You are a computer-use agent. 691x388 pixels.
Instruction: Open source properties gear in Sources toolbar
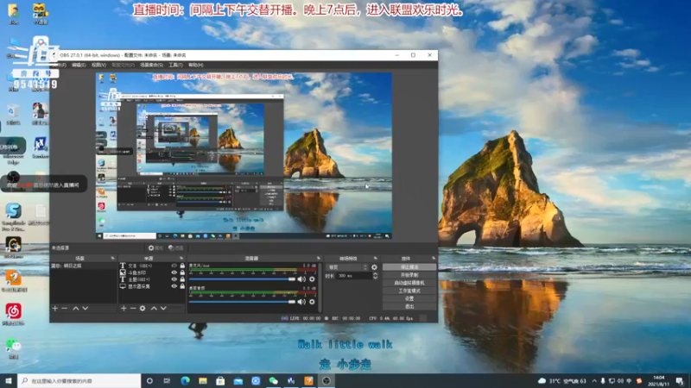click(143, 309)
